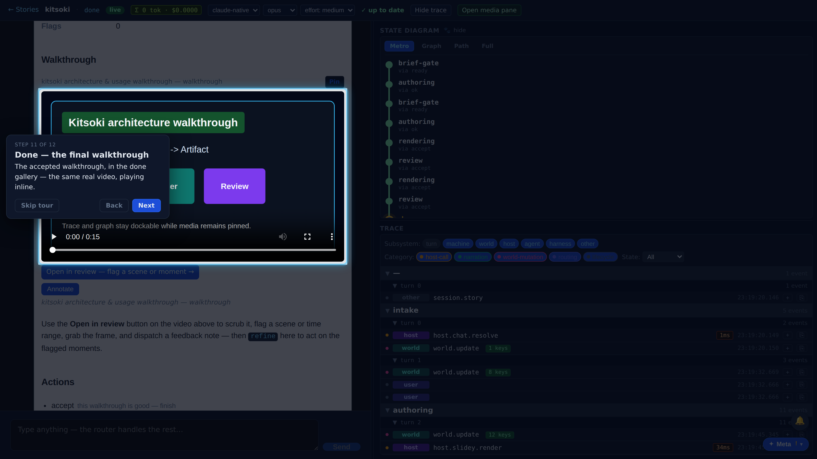Open the video in fullscreen
The height and width of the screenshot is (459, 817).
pos(307,237)
